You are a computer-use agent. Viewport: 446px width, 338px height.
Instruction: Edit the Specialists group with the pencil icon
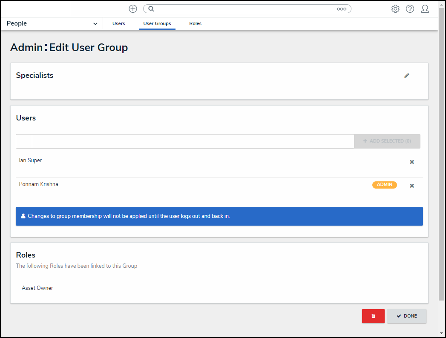407,76
